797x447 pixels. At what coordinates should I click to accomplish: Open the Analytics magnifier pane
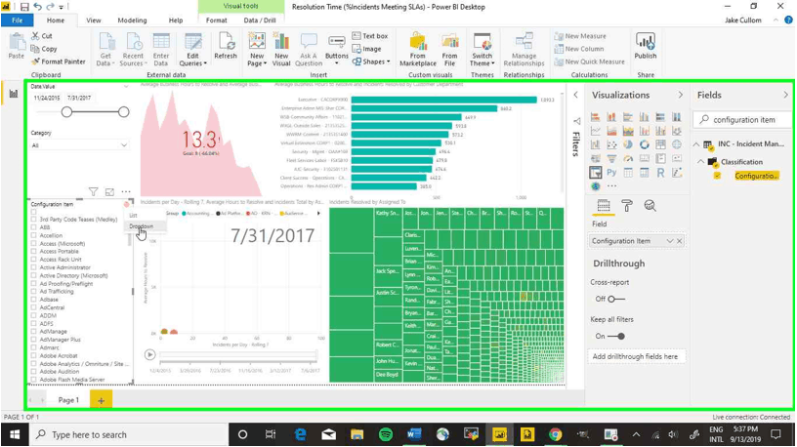coord(650,206)
